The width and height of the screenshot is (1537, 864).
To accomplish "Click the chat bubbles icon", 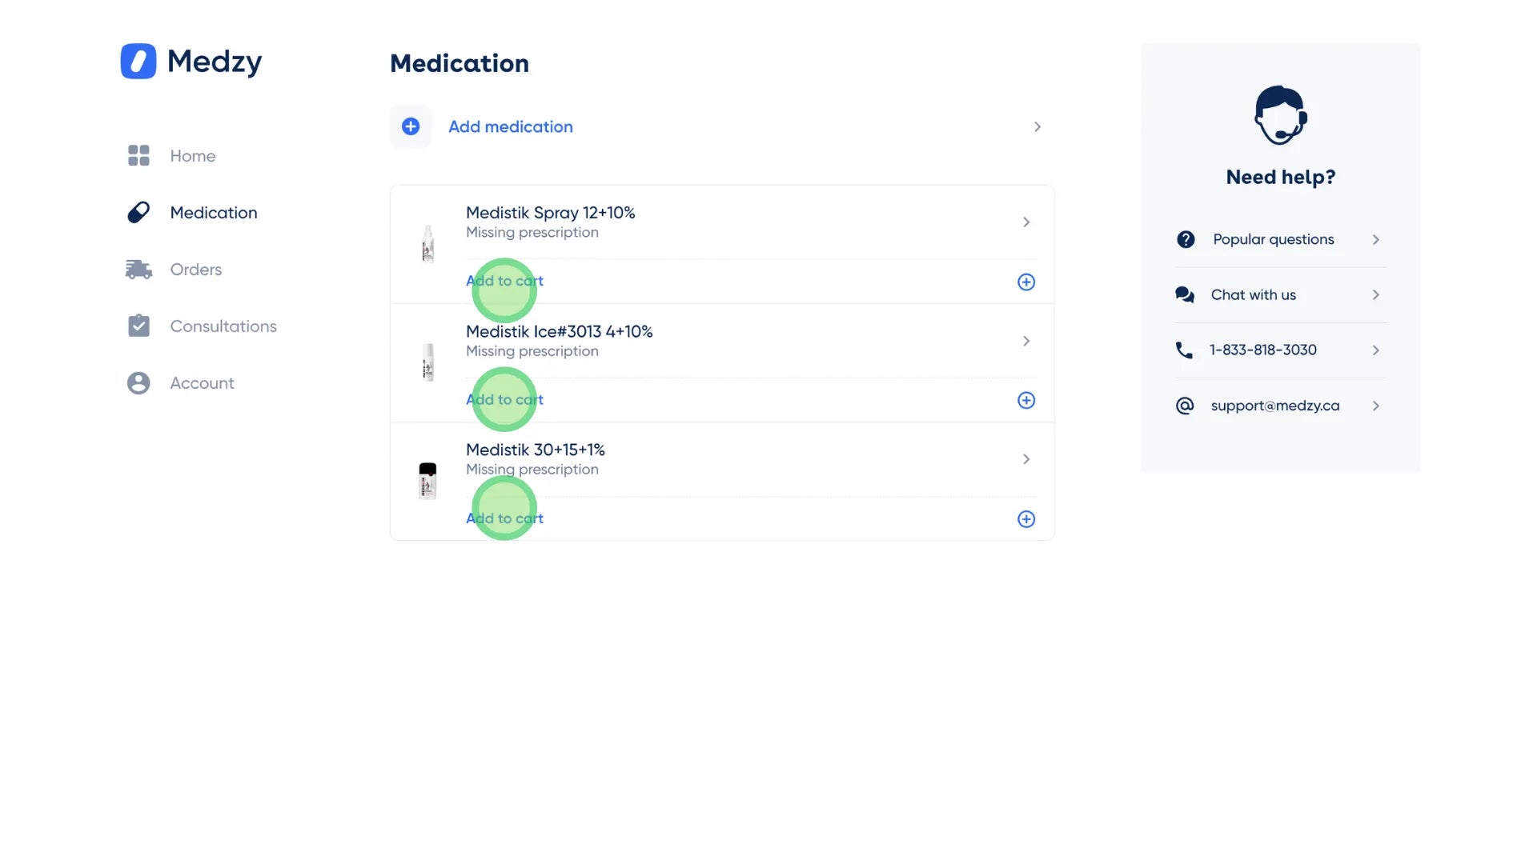I will [x=1185, y=294].
